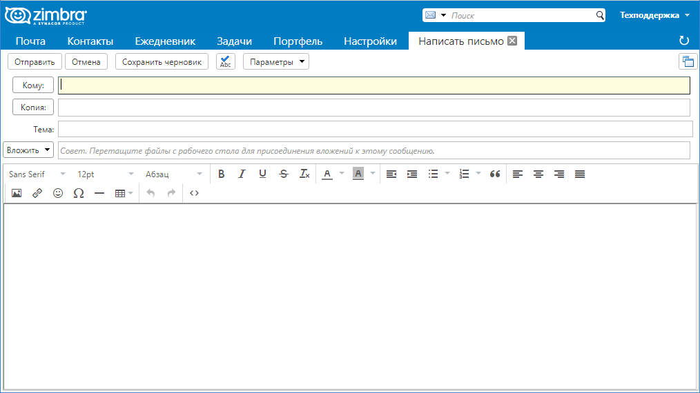Decrease paragraph indent
Screen dimensions: 700x393
click(x=391, y=174)
